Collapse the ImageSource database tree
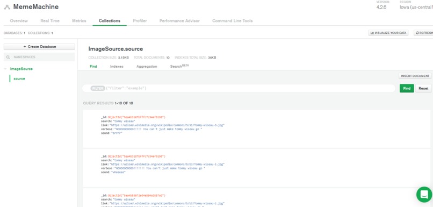433x207 pixels. coord(5,69)
